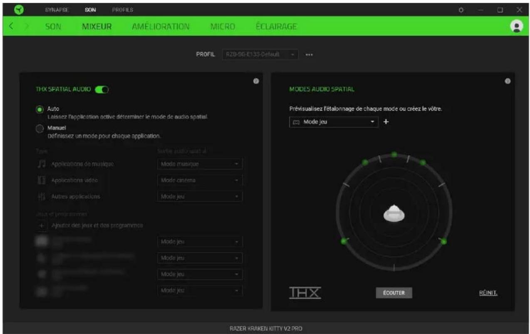Click the Applications vidéo label

(74, 180)
